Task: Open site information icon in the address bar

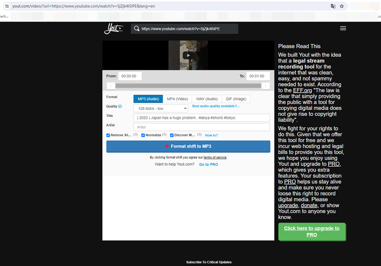Action: (x=7, y=6)
